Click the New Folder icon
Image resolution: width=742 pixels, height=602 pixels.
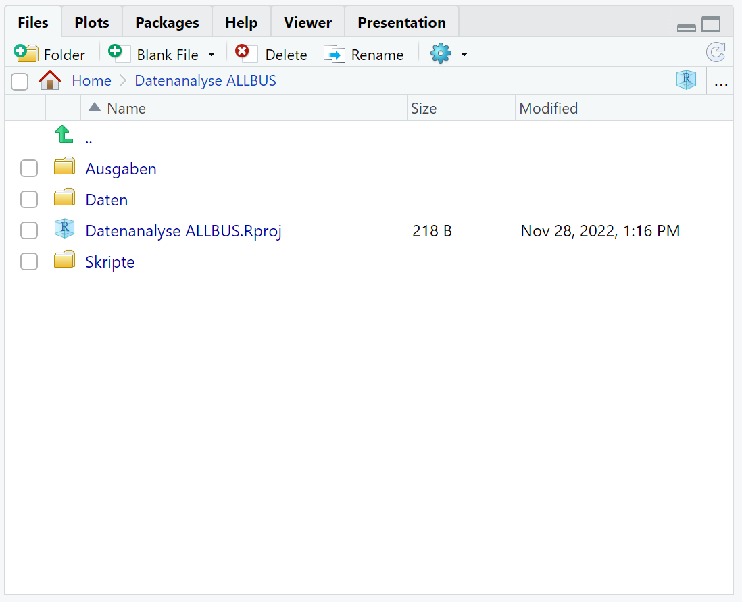[x=26, y=53]
